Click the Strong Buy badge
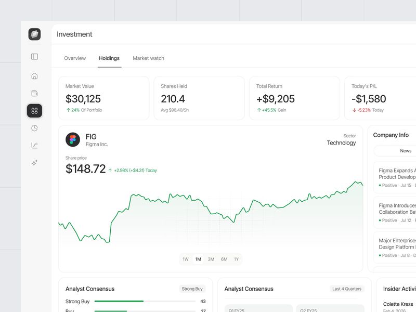 [x=192, y=289]
